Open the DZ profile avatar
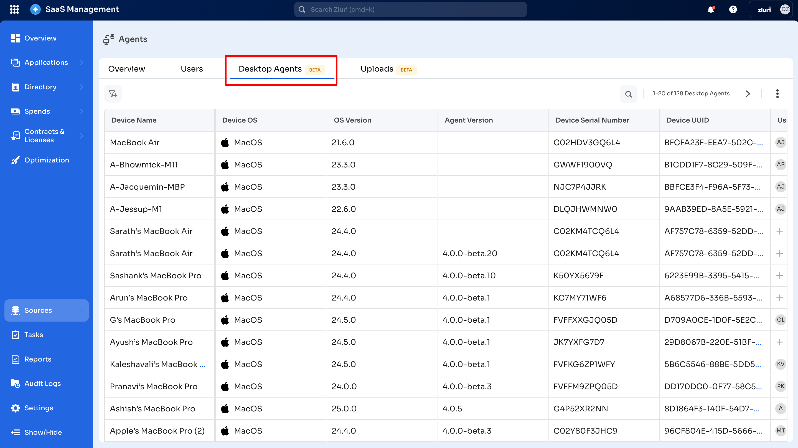The width and height of the screenshot is (798, 448). point(785,9)
